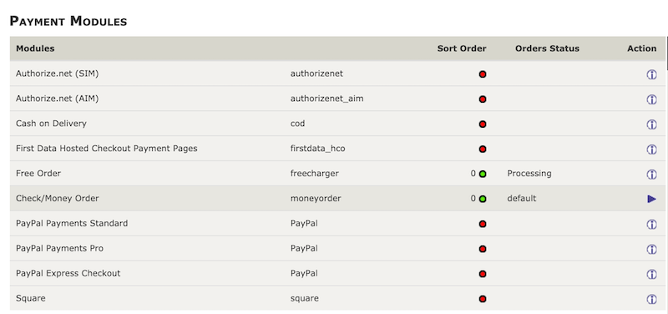Toggle green status dot for Free Order
Image resolution: width=668 pixels, height=314 pixels.
483,175
